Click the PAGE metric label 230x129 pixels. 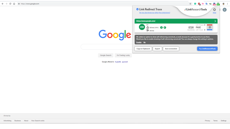198,28
